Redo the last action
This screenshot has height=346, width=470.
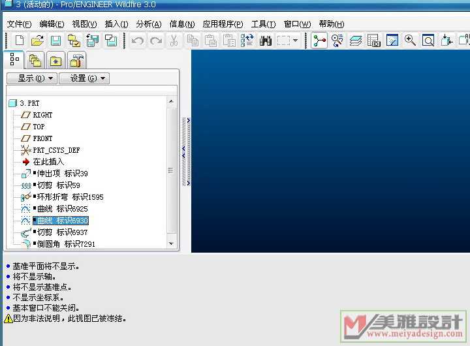(x=156, y=40)
